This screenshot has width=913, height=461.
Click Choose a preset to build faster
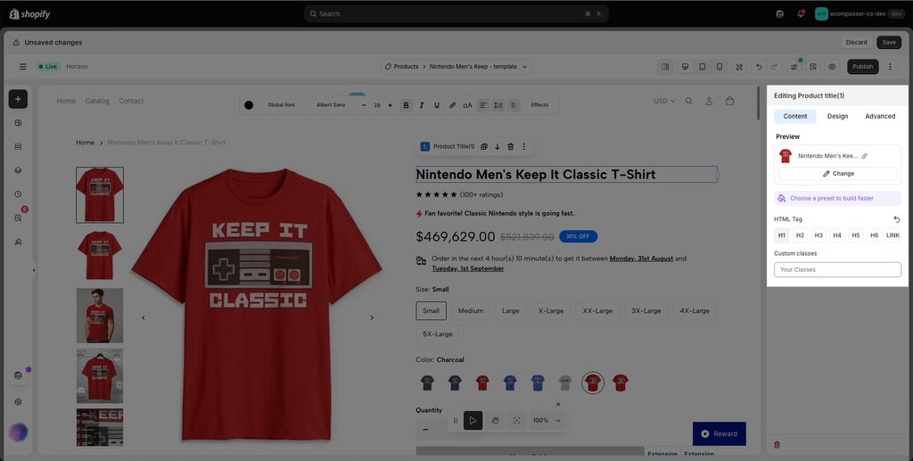(x=837, y=199)
